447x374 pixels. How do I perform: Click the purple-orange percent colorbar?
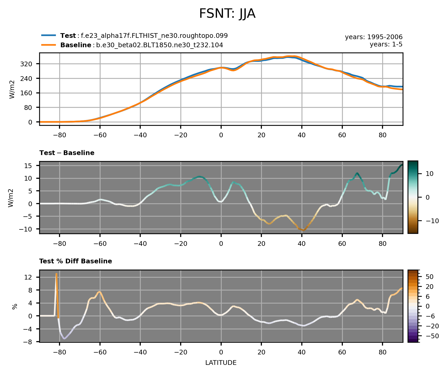coord(413,306)
